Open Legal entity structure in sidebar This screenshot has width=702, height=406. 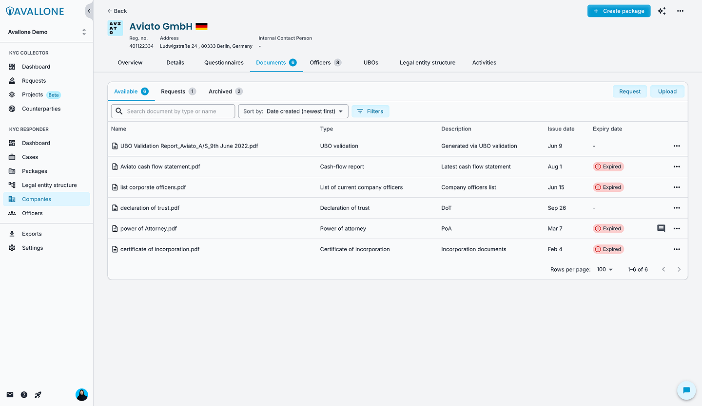[x=46, y=185]
